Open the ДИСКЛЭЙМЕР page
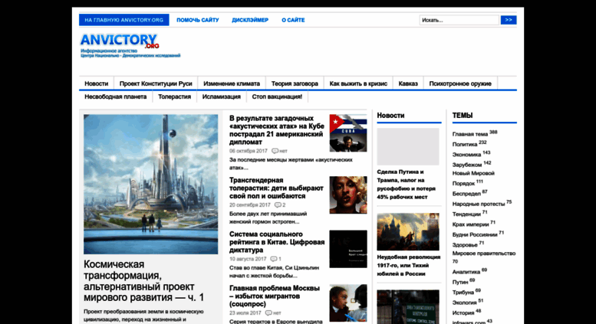The width and height of the screenshot is (596, 324). pos(250,20)
